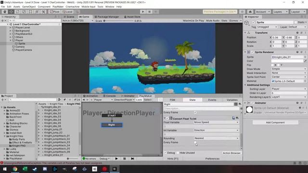The image size is (308, 173).
Task: Toggle Sprite Renderer enabled checkbox
Action: tap(252, 52)
